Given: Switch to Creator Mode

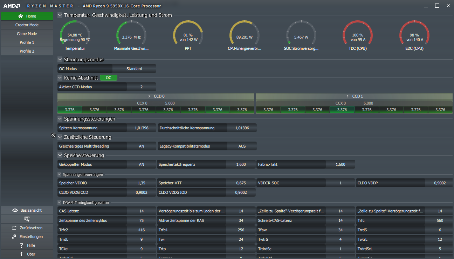Looking at the screenshot, I should tap(27, 25).
